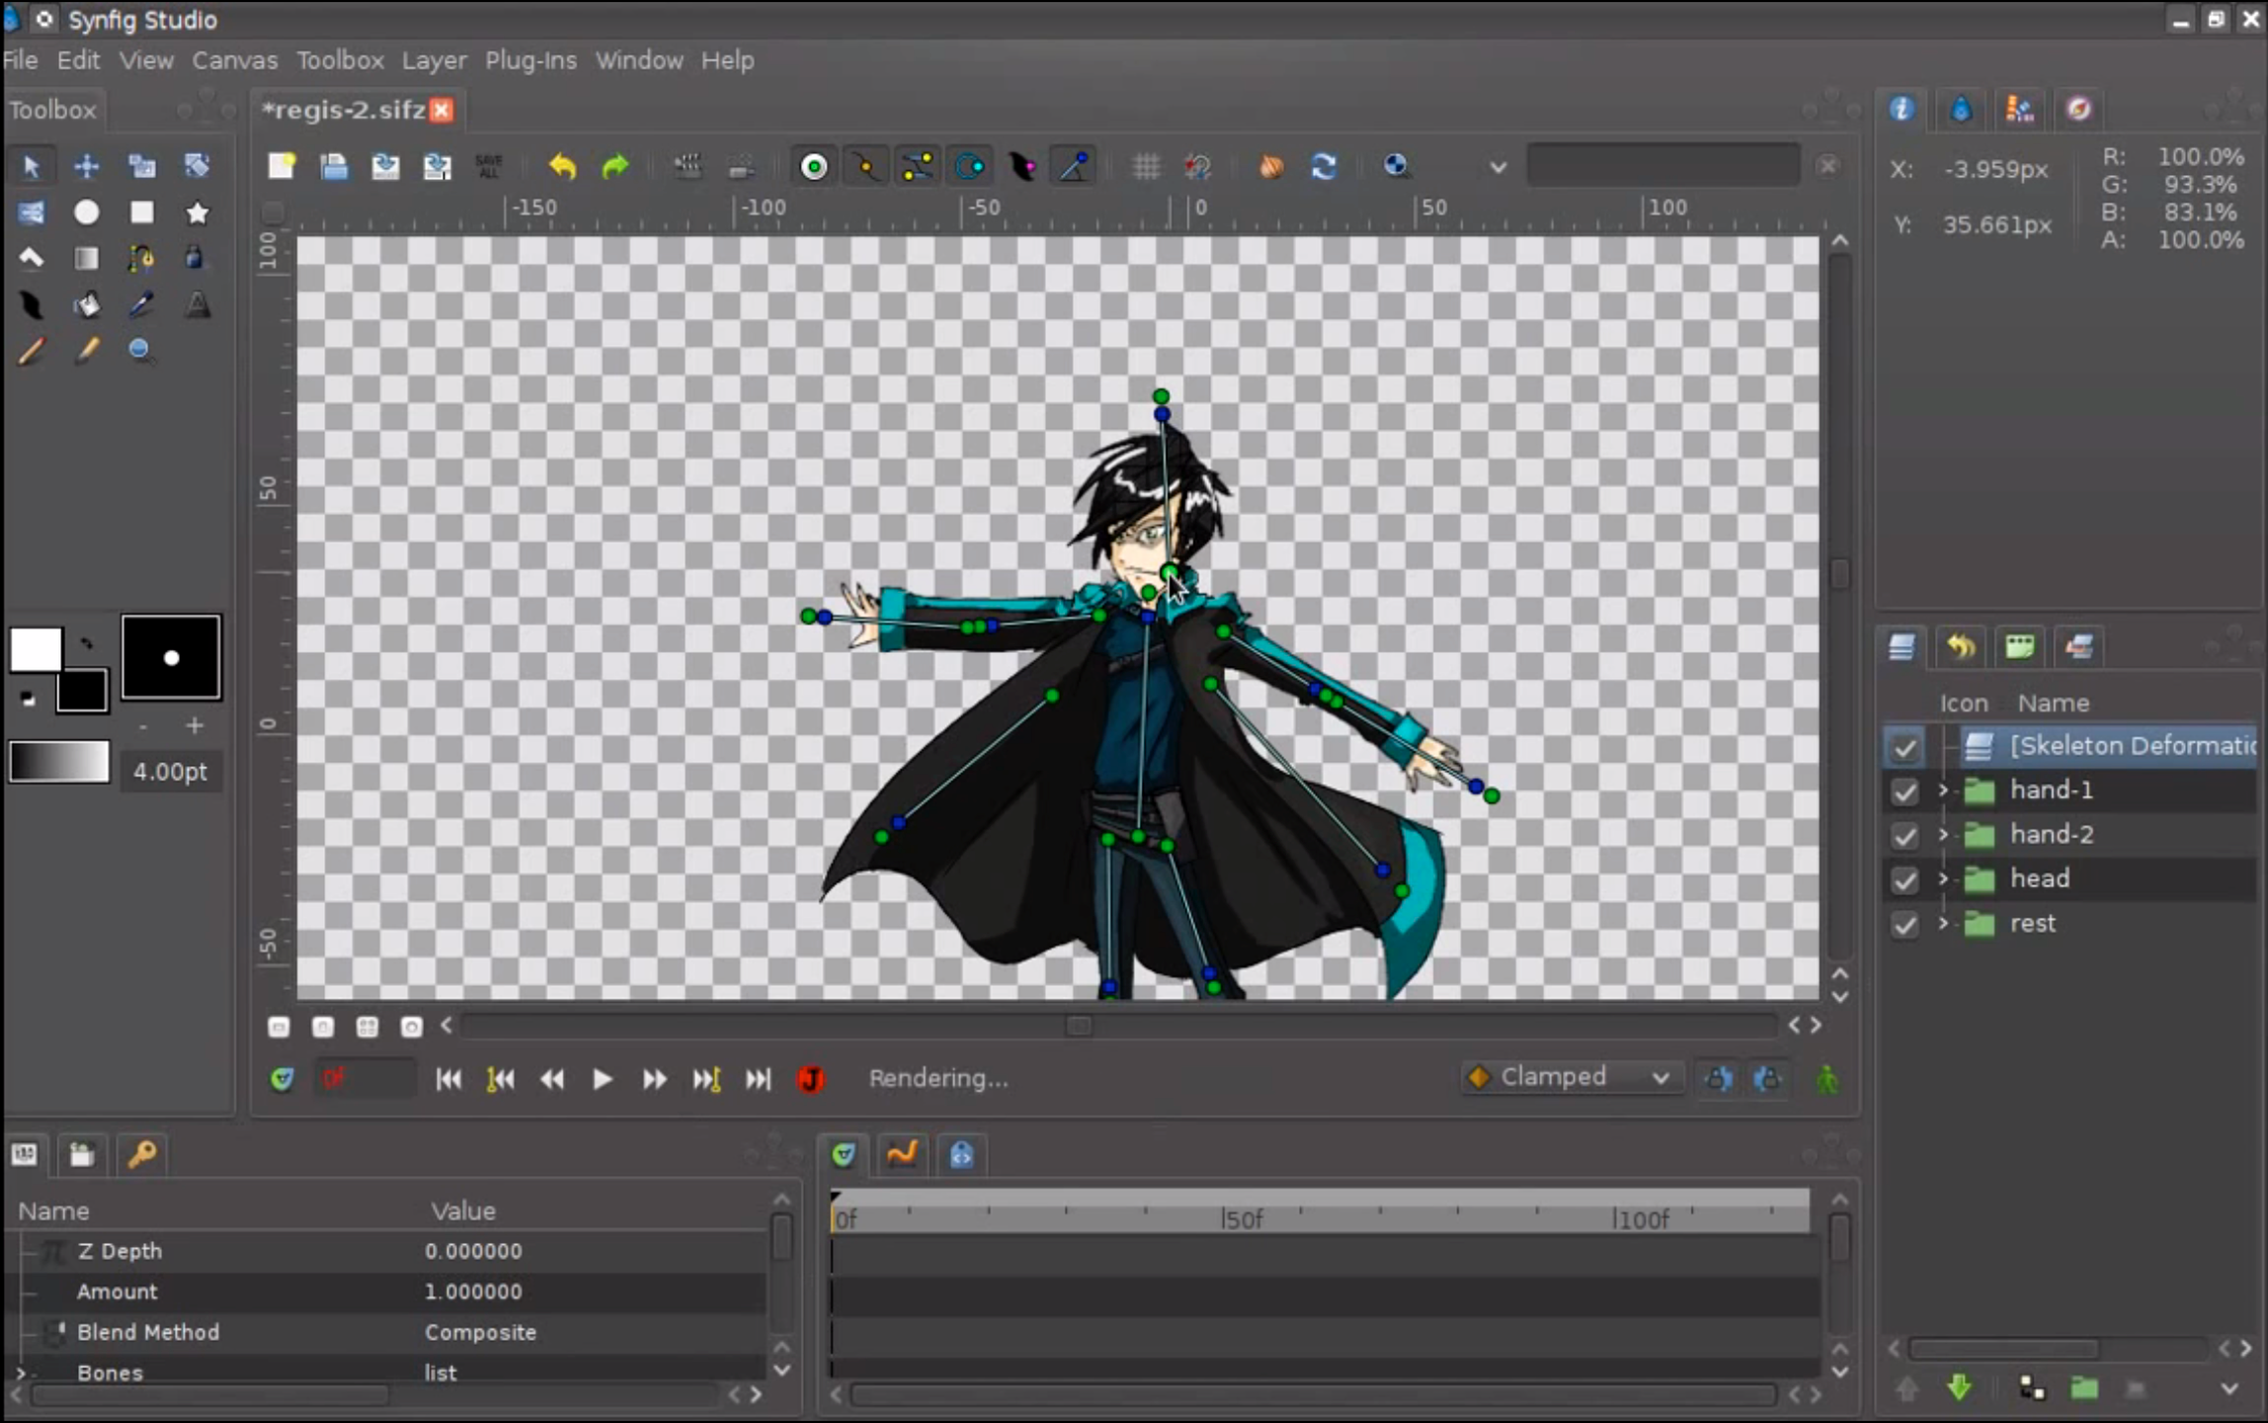Click the green lower layer arrow
The image size is (2268, 1423).
1960,1387
